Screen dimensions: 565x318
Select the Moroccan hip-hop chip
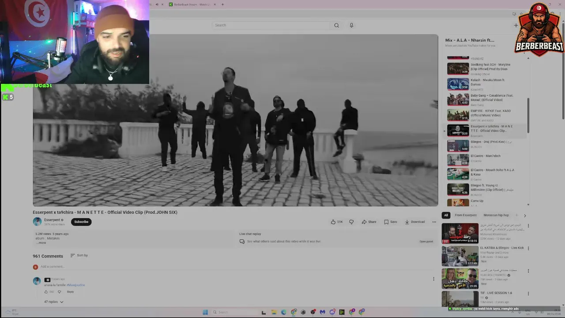[497, 215]
